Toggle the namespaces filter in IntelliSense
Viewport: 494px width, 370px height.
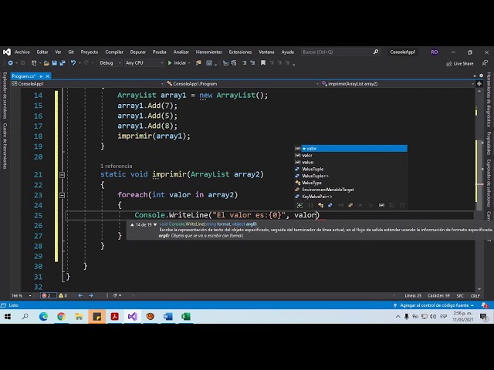[310, 205]
